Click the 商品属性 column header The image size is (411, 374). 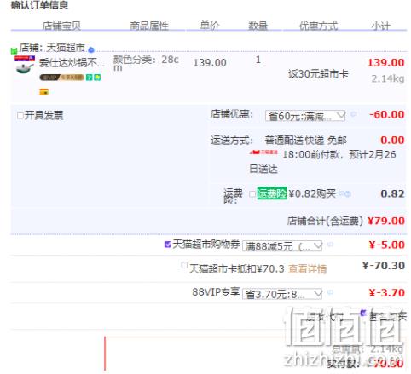coord(149,26)
